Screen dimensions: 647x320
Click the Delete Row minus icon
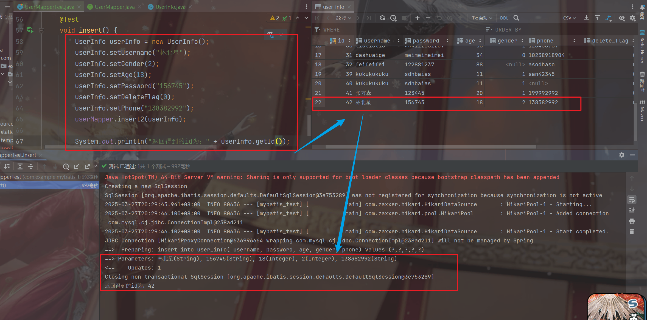coord(428,18)
